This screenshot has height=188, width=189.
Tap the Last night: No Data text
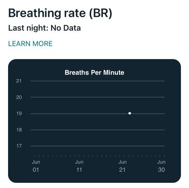tap(44, 28)
